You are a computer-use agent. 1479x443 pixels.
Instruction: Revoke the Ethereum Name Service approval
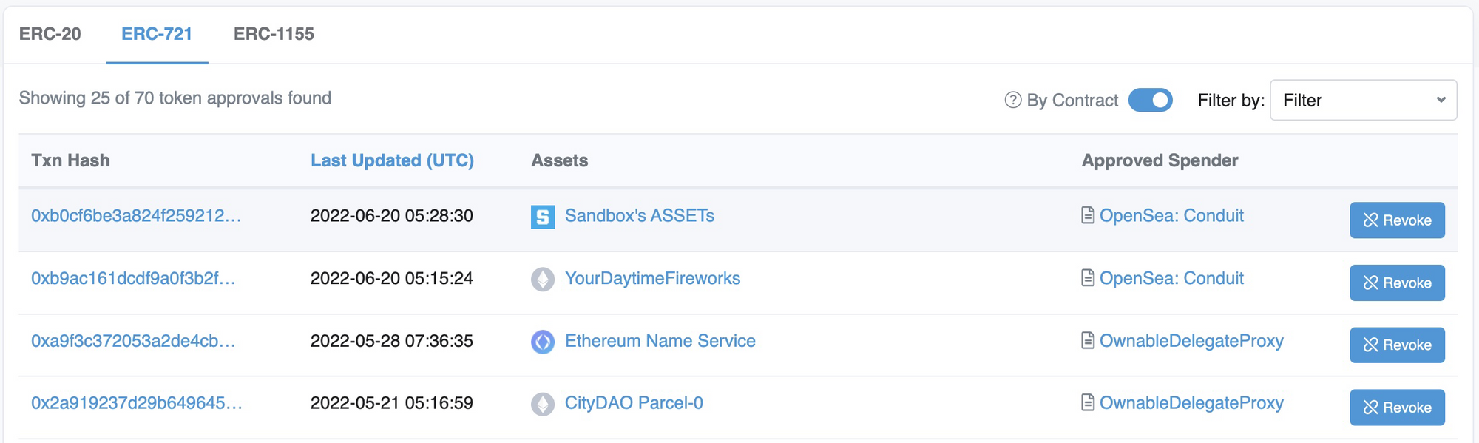[1397, 345]
